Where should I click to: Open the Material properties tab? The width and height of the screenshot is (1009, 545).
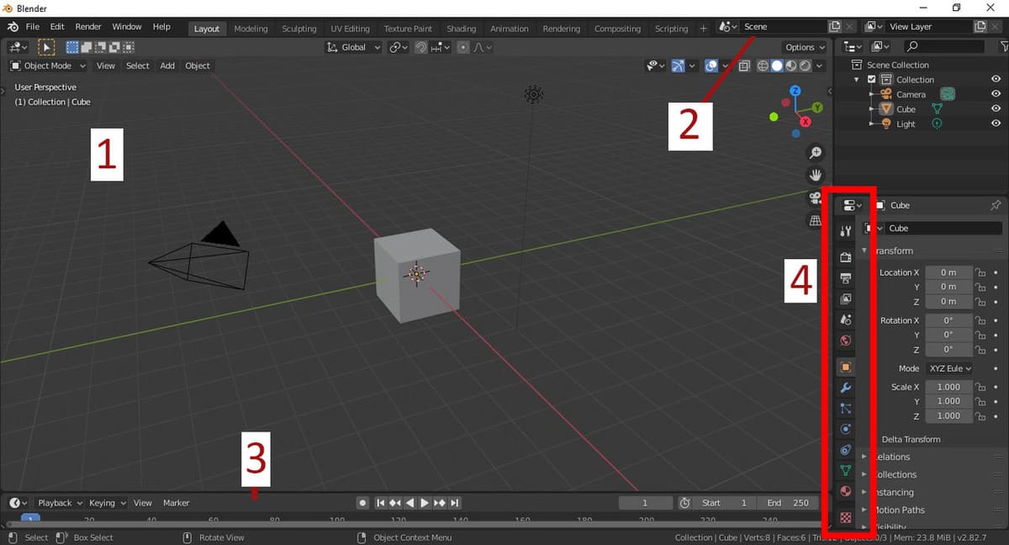846,491
